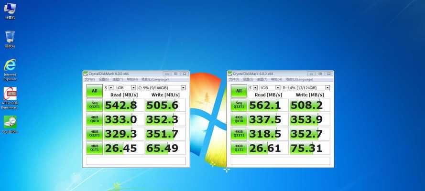Image resolution: width=425 pixels, height=191 pixels.
Task: Click Seq write result 505.6 in C: window
Action: tap(165, 105)
